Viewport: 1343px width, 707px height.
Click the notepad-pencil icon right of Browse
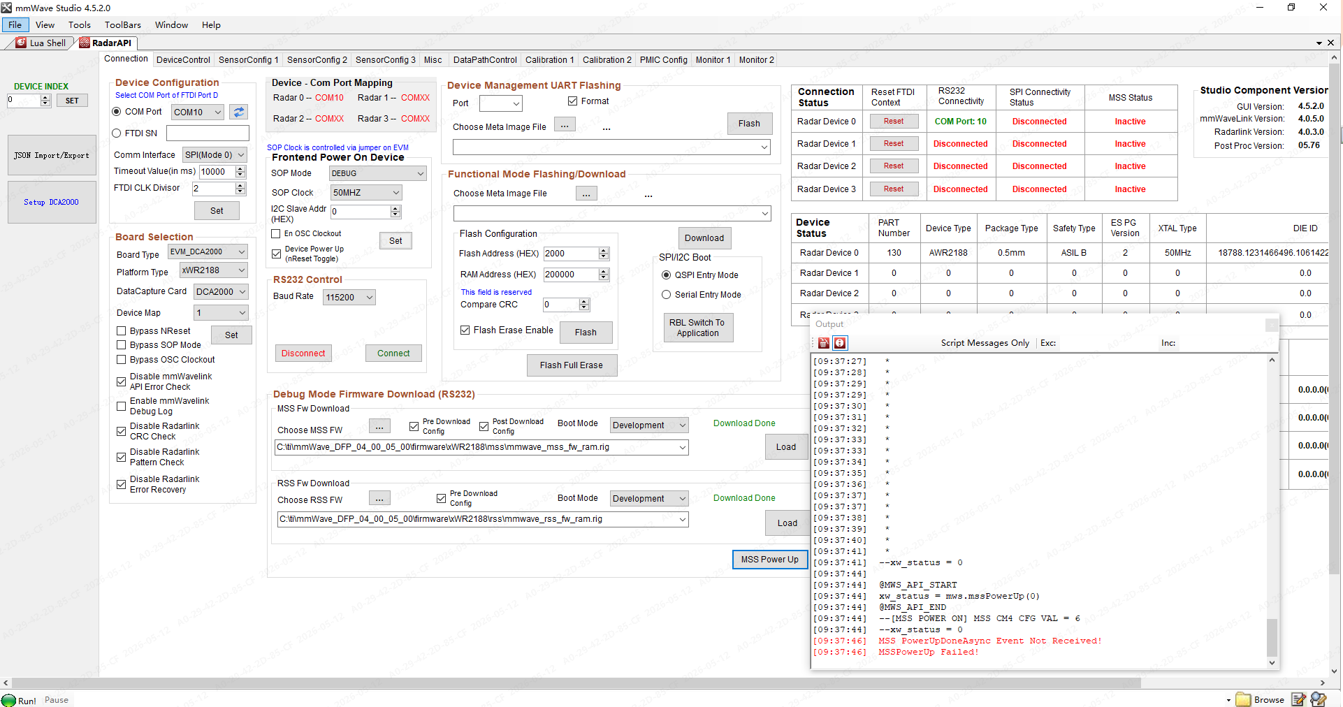coord(1299,699)
